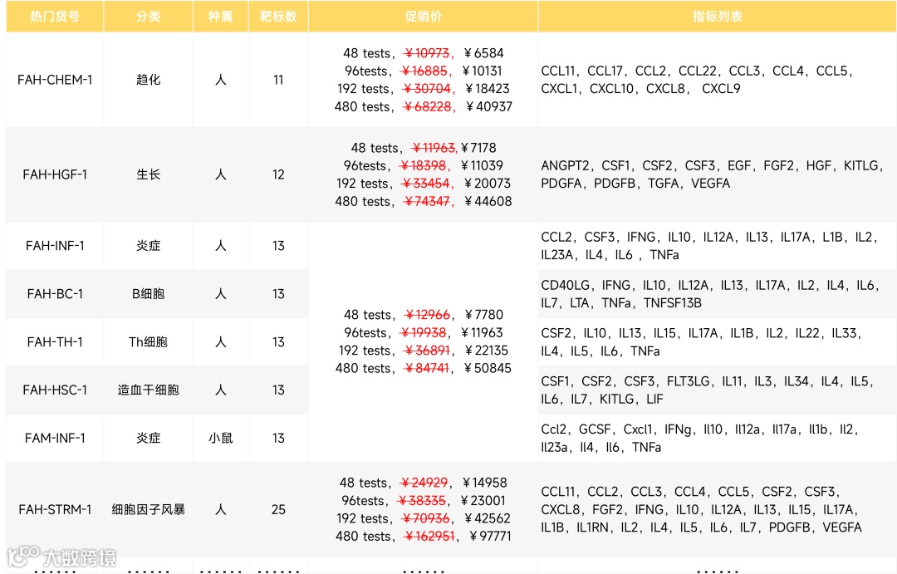
Task: Click the ¥10131 promotional price
Action: pos(482,71)
